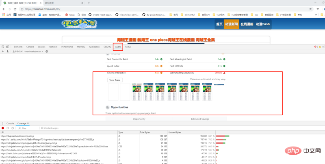Viewport: 325px width, 164px height.
Task: Sort coverage by Unused Bytes column
Action: click(x=191, y=132)
